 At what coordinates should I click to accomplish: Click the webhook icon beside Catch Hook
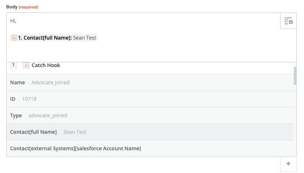pyautogui.click(x=26, y=65)
